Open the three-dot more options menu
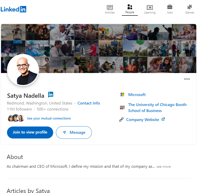The height and width of the screenshot is (193, 197). coord(187,79)
